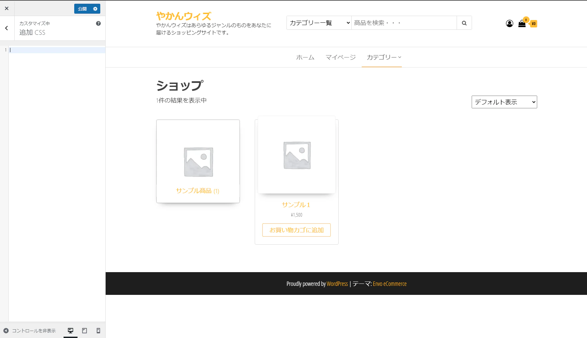Open the マイページ menu item

341,57
